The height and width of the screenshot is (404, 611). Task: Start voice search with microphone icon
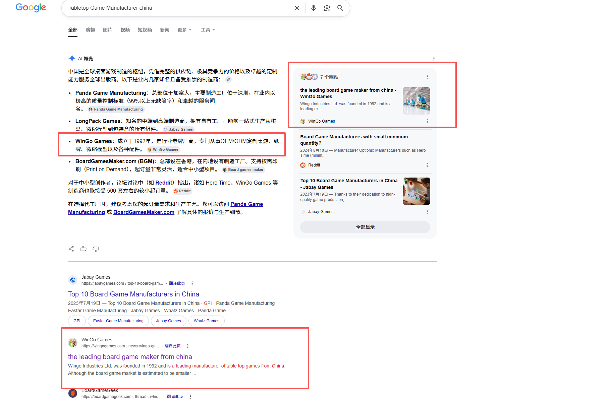click(x=314, y=8)
